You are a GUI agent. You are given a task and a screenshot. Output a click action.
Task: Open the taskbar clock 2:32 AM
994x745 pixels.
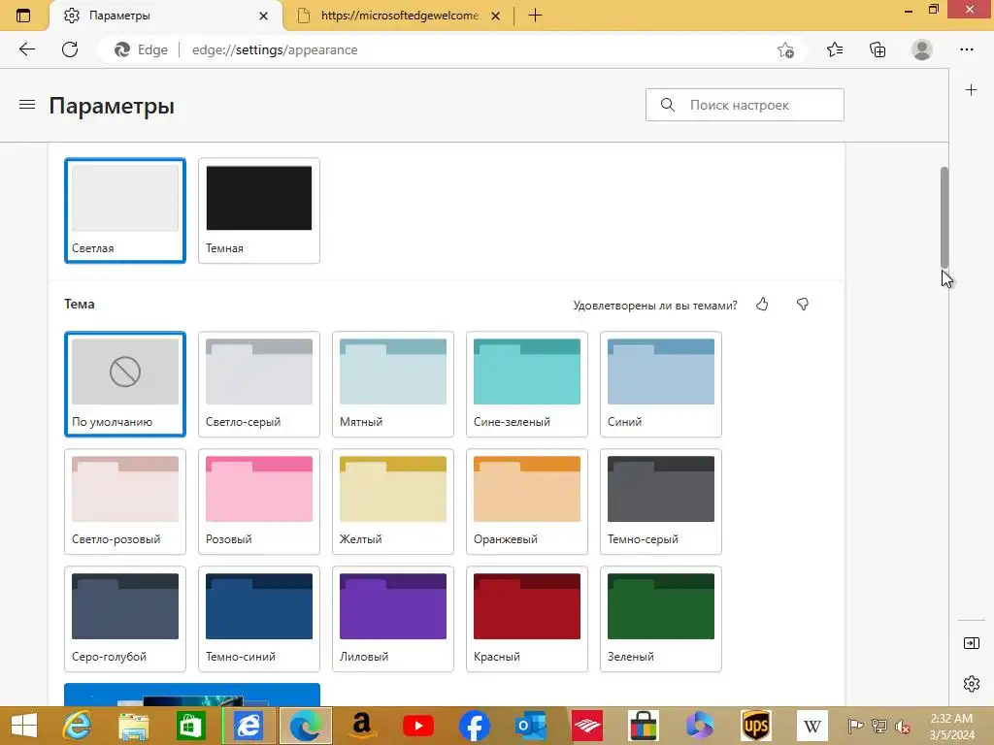click(951, 726)
